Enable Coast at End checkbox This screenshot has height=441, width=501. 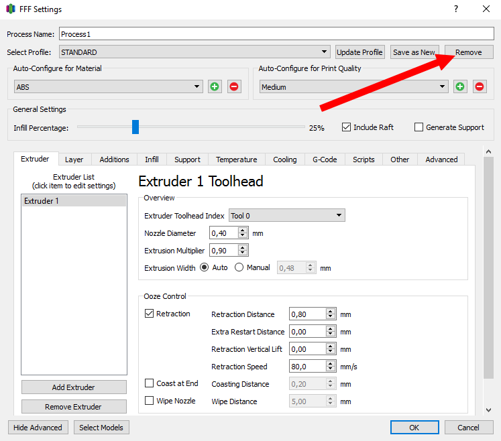coord(150,383)
